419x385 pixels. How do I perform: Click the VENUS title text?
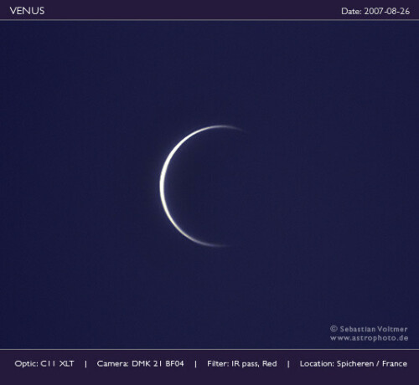tap(27, 11)
